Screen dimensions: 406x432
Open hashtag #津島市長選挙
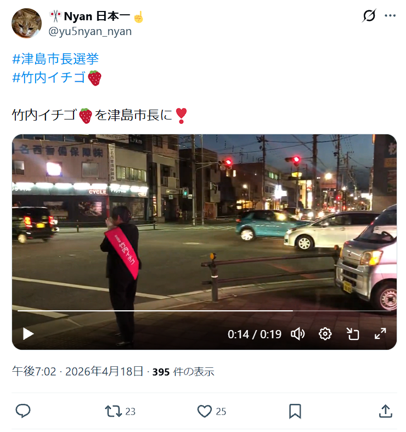[55, 59]
